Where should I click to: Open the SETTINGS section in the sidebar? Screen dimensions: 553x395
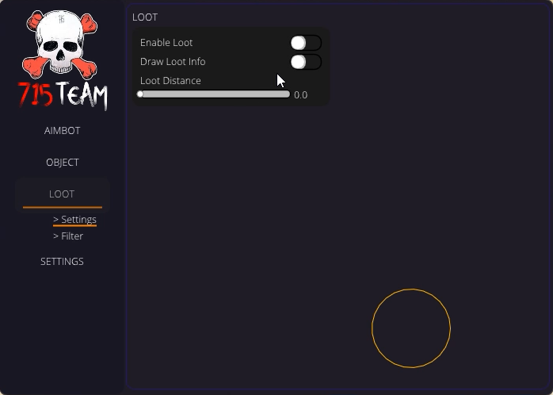pos(62,262)
